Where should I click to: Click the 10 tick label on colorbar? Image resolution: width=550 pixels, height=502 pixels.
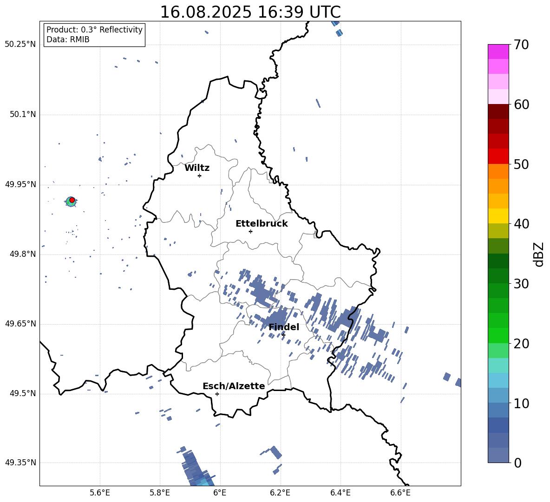click(x=521, y=404)
